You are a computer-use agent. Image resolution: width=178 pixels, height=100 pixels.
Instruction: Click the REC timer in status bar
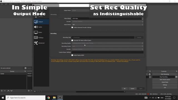(154, 94)
